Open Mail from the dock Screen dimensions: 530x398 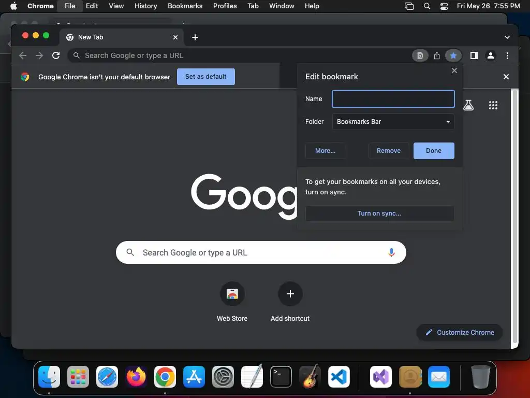coord(439,377)
